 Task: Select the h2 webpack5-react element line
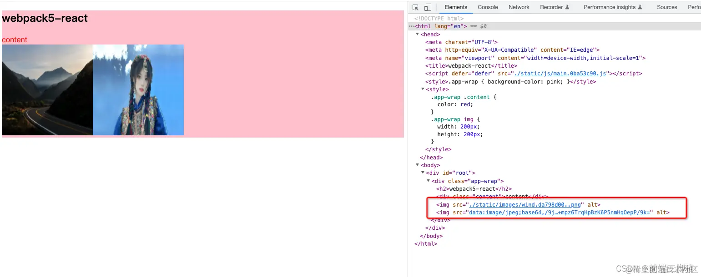tap(474, 189)
